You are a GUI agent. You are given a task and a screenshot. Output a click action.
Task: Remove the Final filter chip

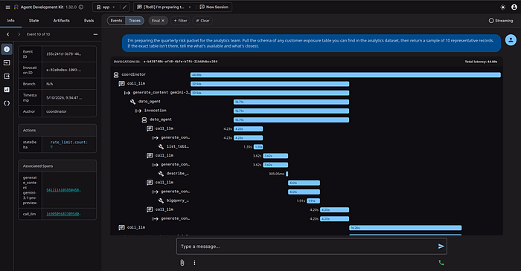coord(163,21)
